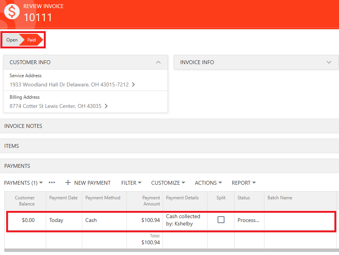The height and width of the screenshot is (255, 339).
Task: Click chevron next to service address
Action: point(133,84)
